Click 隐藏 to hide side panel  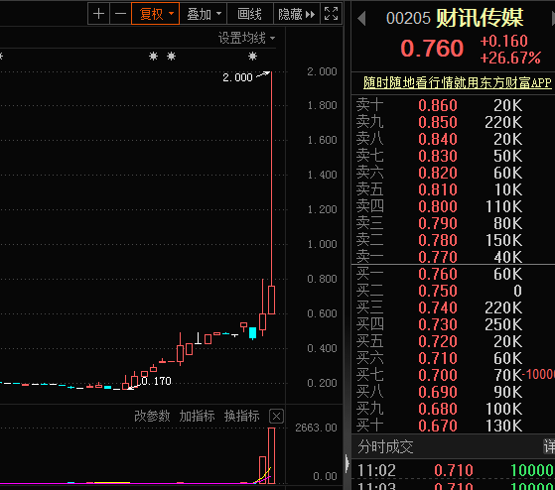point(297,14)
